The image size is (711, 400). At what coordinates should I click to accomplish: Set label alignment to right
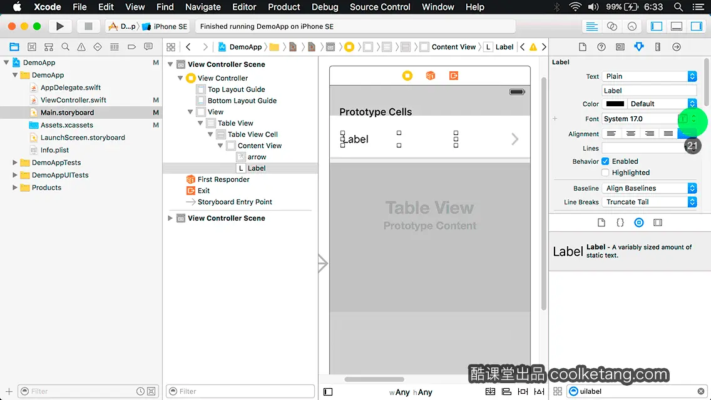pos(649,134)
